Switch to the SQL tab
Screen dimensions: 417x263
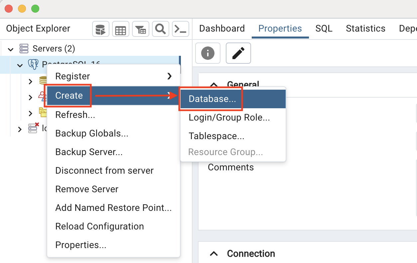(324, 29)
